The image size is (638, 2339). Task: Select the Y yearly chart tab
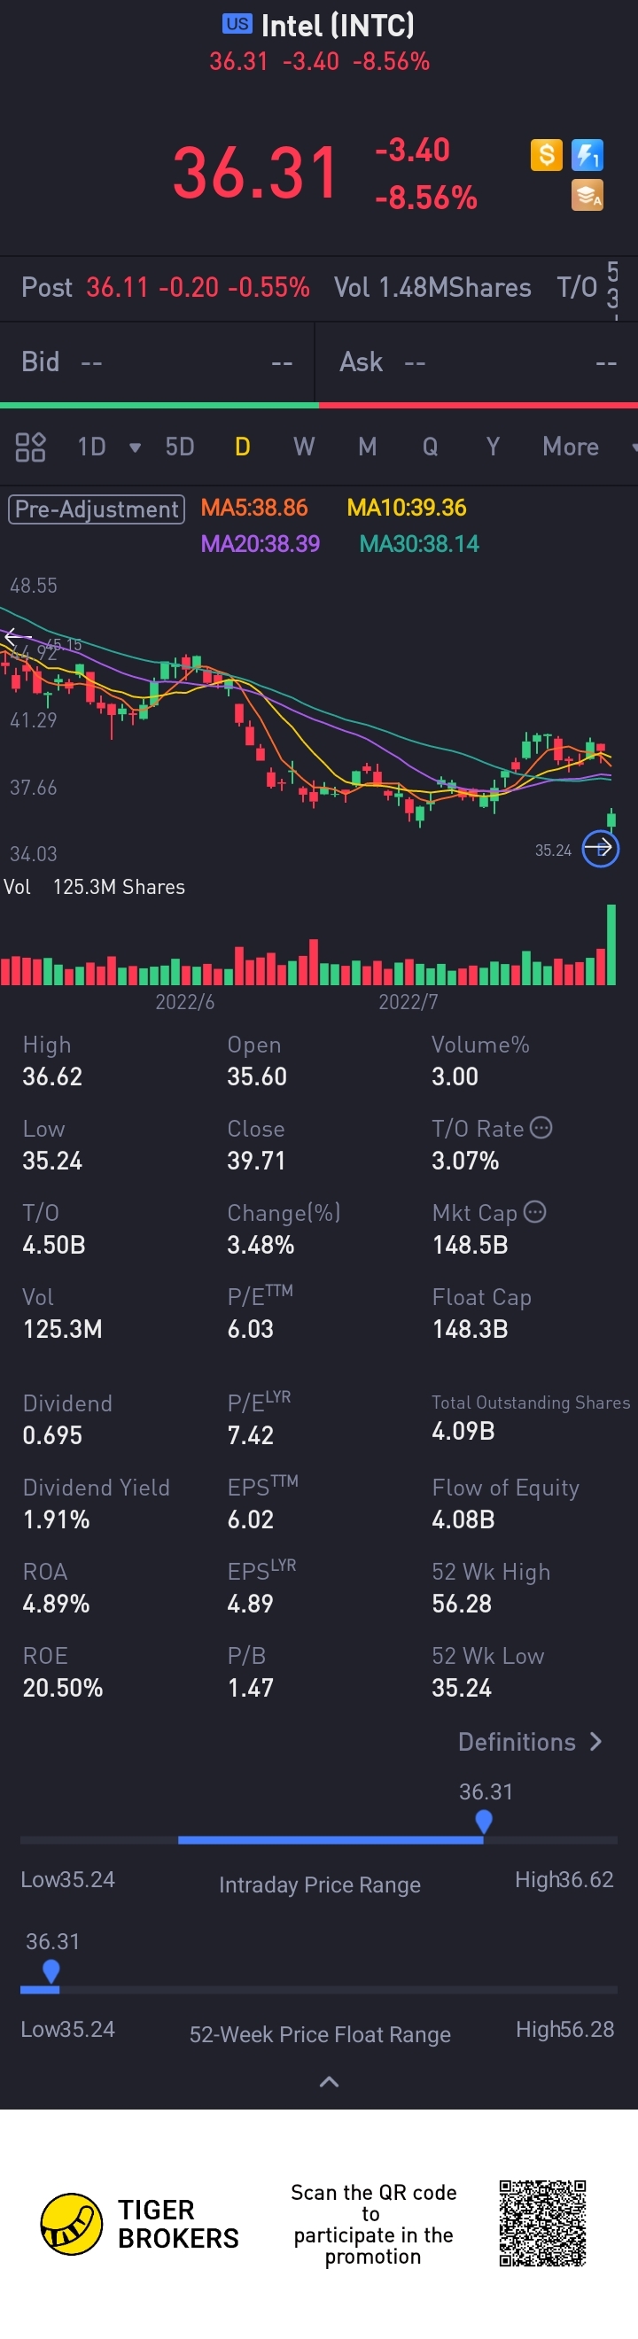click(493, 447)
